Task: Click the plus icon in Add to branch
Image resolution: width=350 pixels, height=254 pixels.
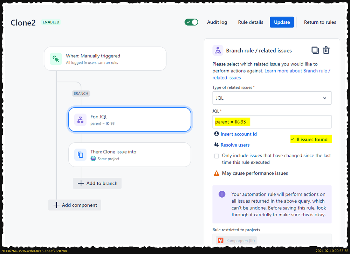Action: click(x=81, y=183)
